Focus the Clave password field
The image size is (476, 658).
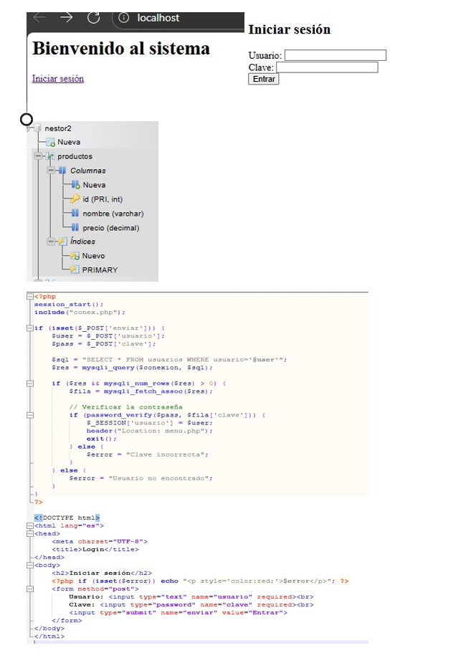point(327,67)
